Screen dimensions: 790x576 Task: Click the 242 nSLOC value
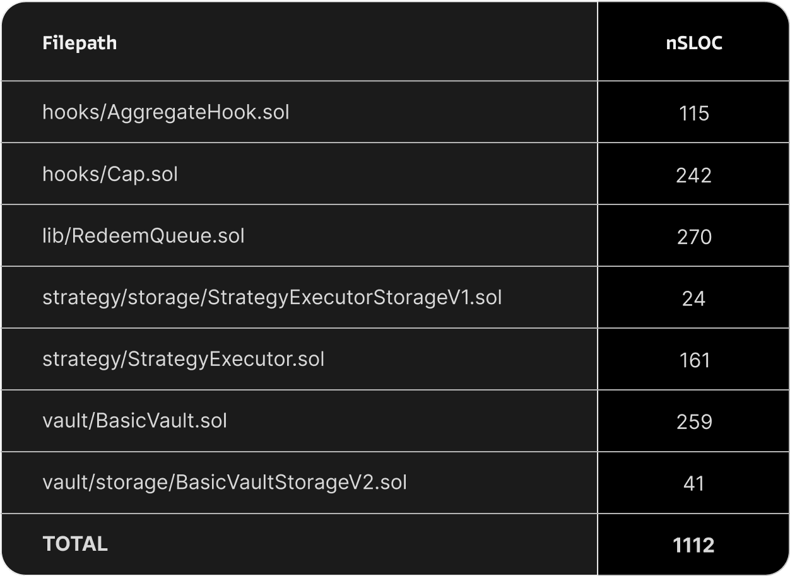pyautogui.click(x=694, y=175)
